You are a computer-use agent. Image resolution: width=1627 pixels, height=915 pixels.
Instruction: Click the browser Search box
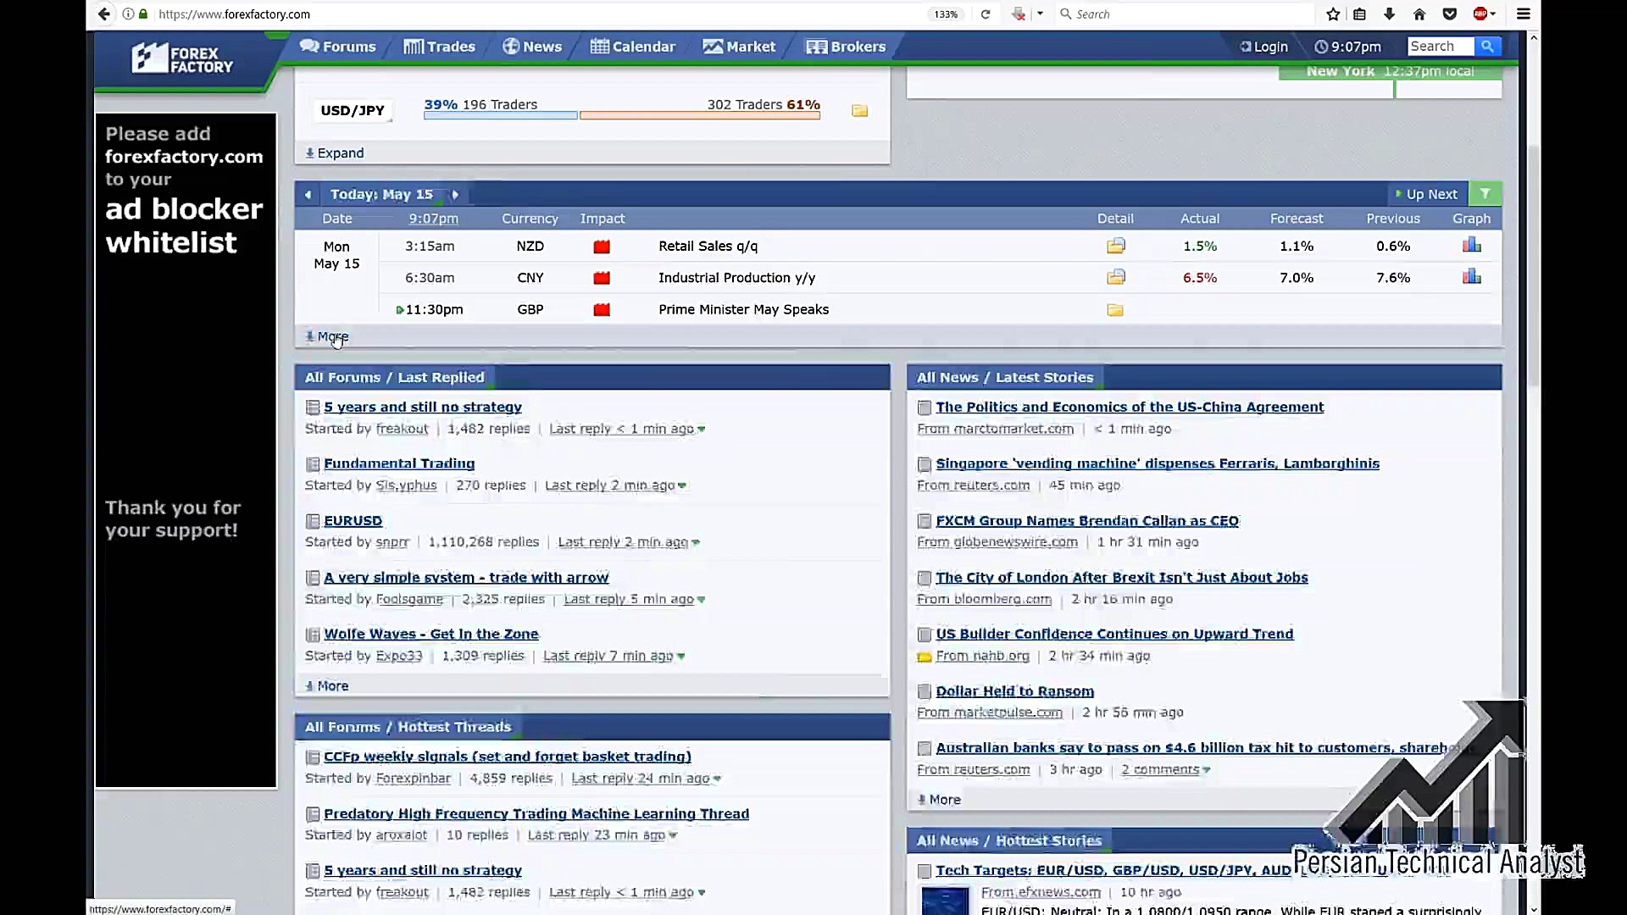click(x=1186, y=14)
